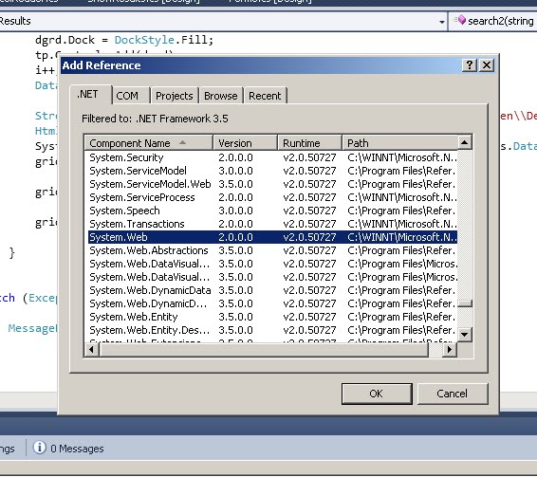Viewport: 537px width, 477px height.
Task: Select System.Security in the list
Action: [272, 157]
